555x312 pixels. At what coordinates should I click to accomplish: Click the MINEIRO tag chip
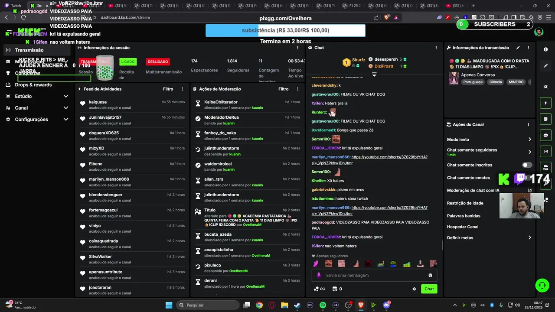coord(516,82)
